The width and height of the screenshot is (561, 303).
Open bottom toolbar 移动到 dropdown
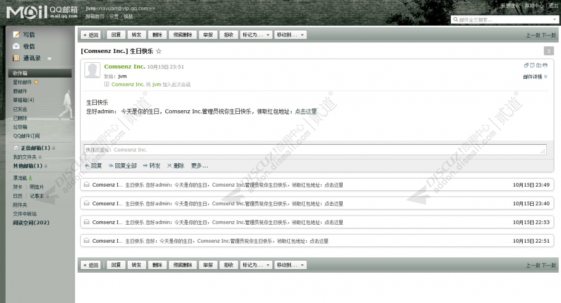[x=290, y=265]
